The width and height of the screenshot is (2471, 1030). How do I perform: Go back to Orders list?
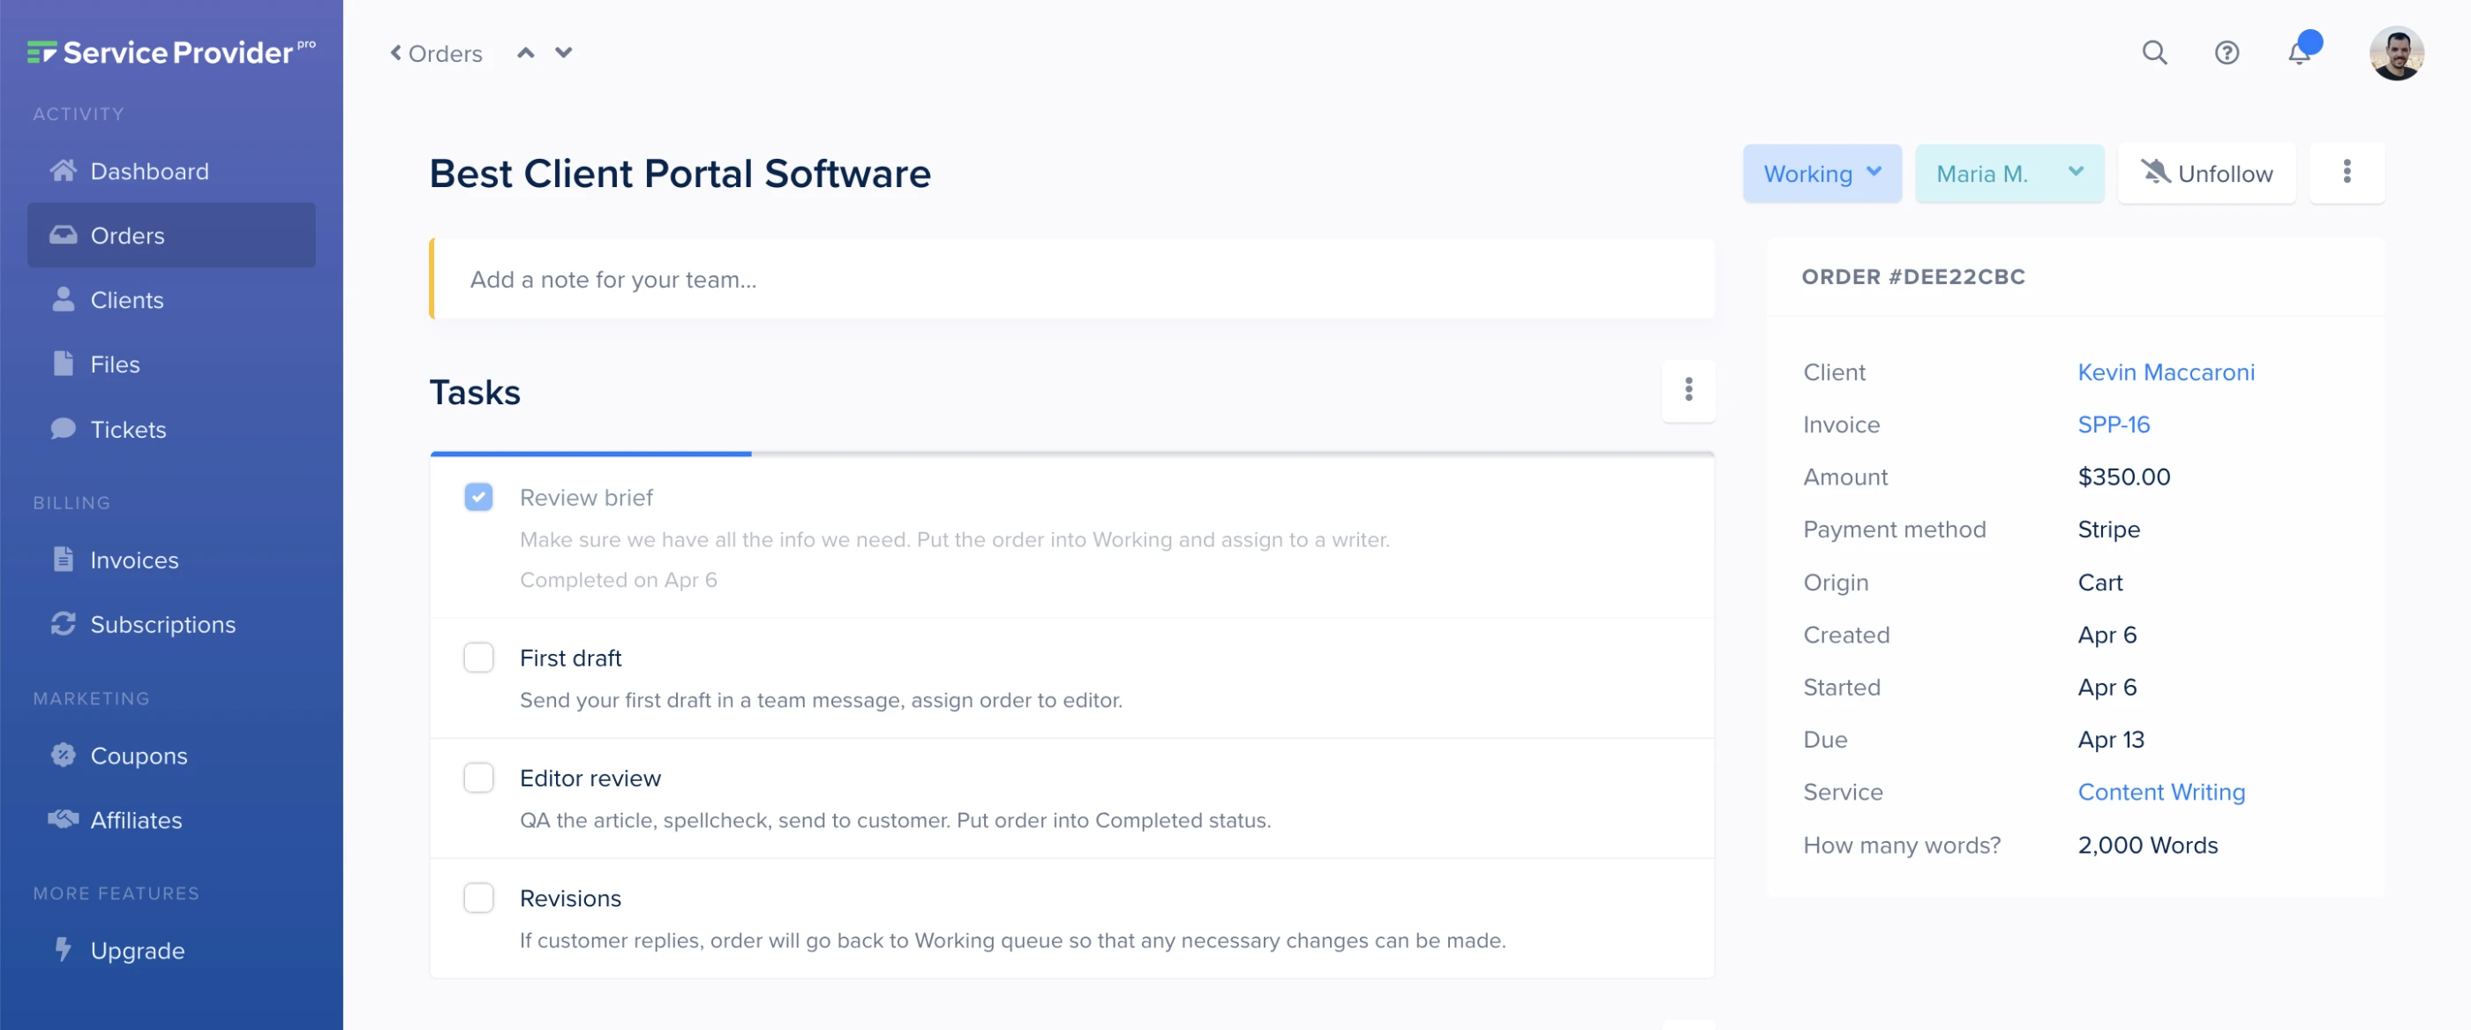pyautogui.click(x=437, y=54)
